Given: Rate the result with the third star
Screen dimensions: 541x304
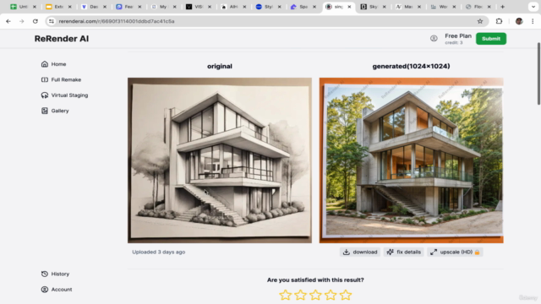Looking at the screenshot, I should pyautogui.click(x=315, y=295).
